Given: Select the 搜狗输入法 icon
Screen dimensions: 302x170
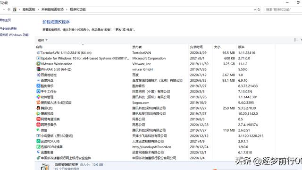Looking at the screenshot, I should [38, 102].
